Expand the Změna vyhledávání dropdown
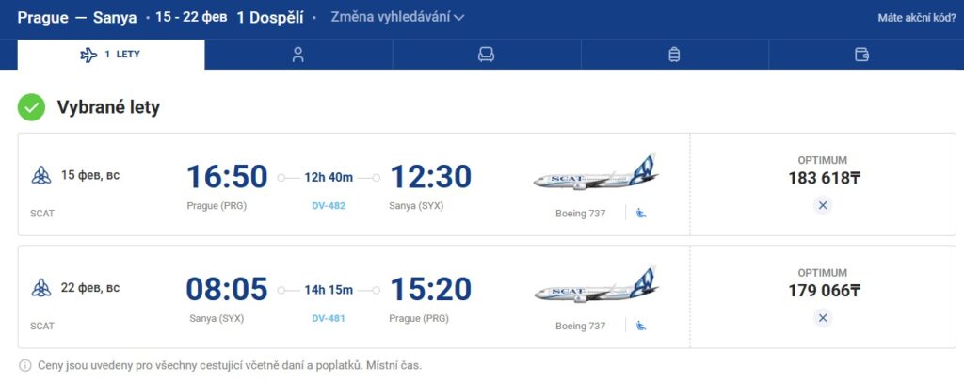 point(397,17)
